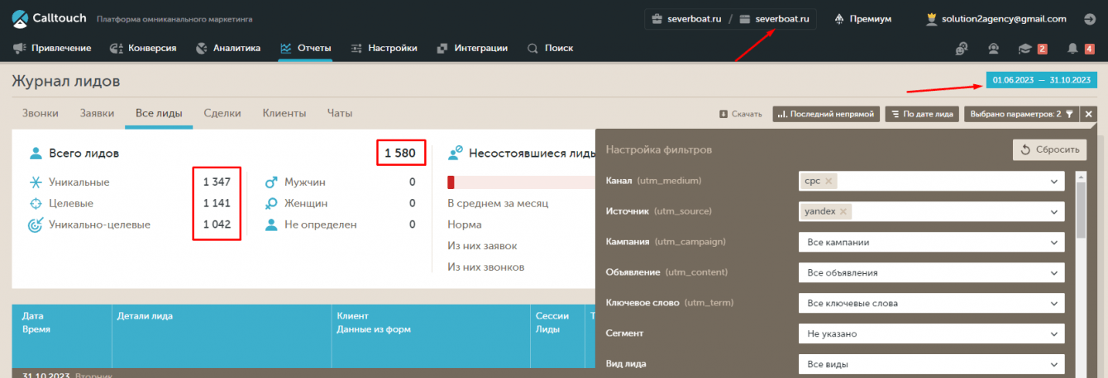Expand the Сегмент dropdown
The height and width of the screenshot is (378, 1108).
tap(932, 333)
